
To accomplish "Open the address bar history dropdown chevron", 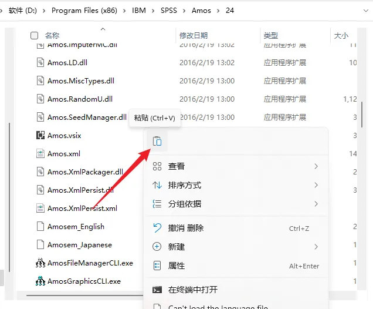I will tap(366, 11).
